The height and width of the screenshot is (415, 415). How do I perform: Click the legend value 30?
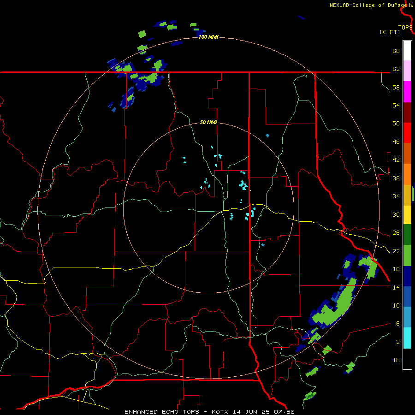tap(396, 214)
